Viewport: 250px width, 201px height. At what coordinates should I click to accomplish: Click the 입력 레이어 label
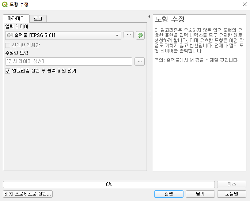click(17, 26)
